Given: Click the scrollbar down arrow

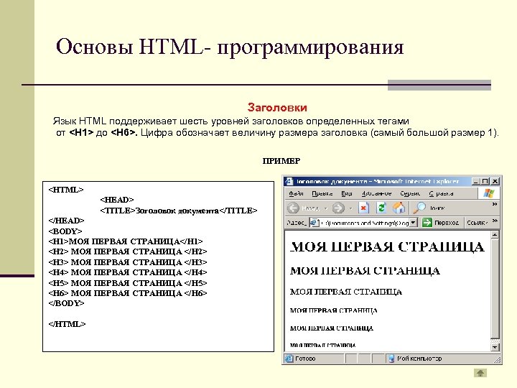Looking at the screenshot, I should tap(495, 347).
